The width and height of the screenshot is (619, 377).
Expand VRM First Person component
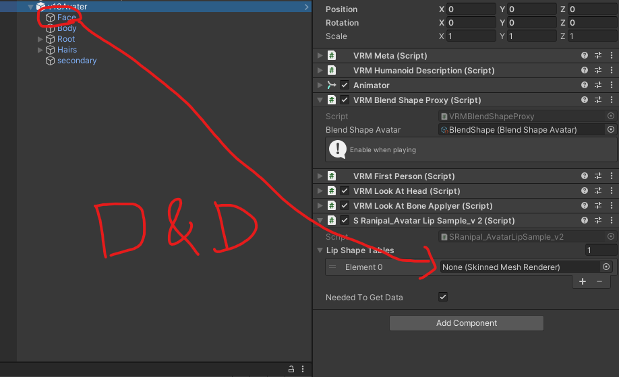coord(320,176)
